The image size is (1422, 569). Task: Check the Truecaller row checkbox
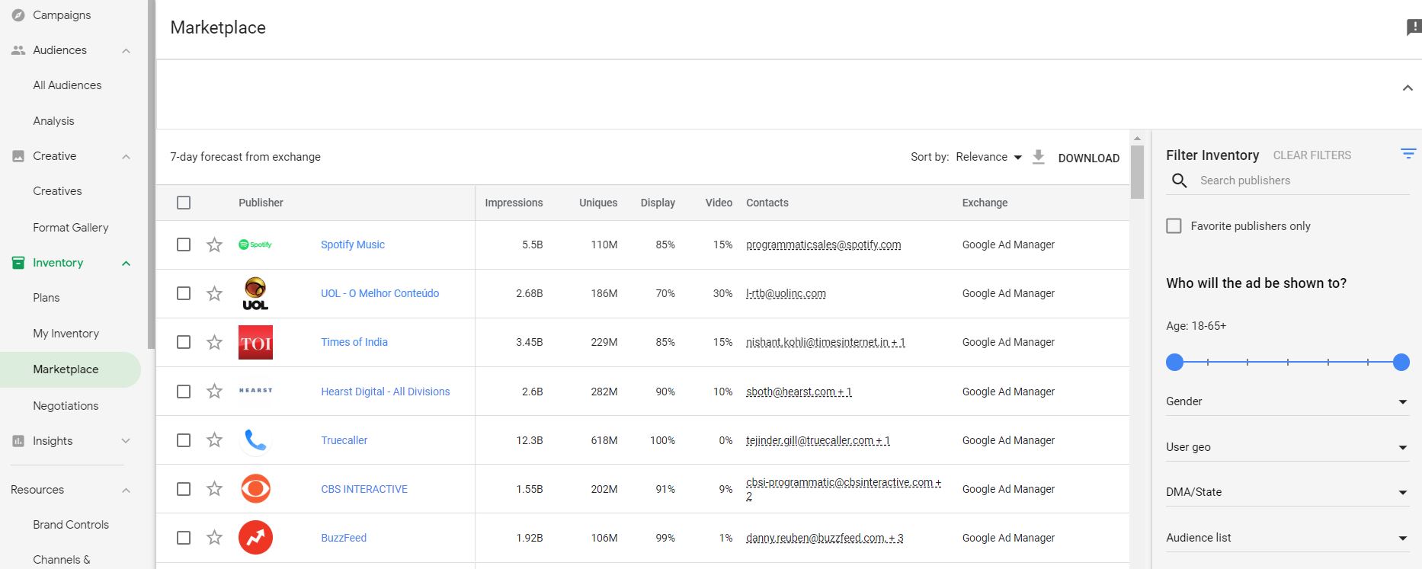(184, 440)
